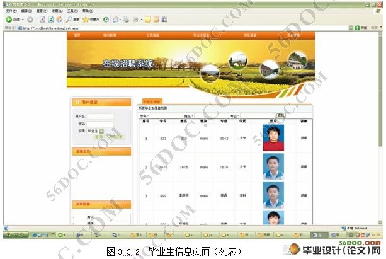Select the 毕业生列表 tab
Image resolution: width=386 pixels, height=259 pixels.
pos(151,101)
